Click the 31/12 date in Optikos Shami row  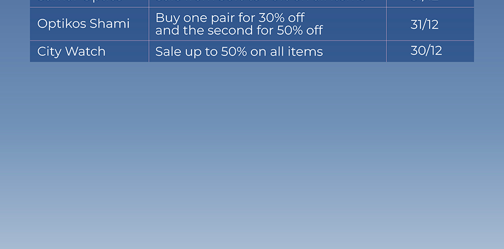tap(424, 25)
